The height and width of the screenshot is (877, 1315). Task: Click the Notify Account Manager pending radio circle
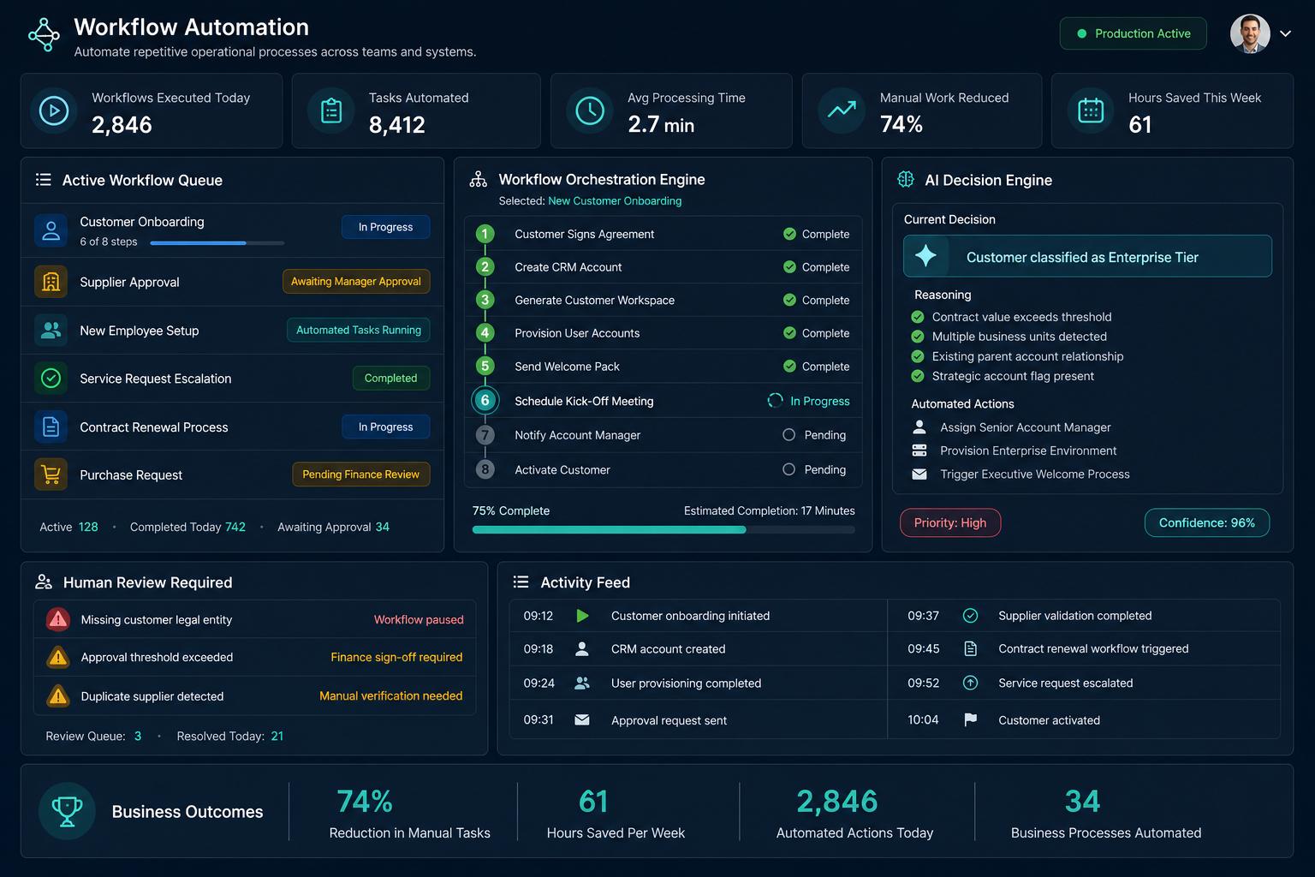point(788,435)
